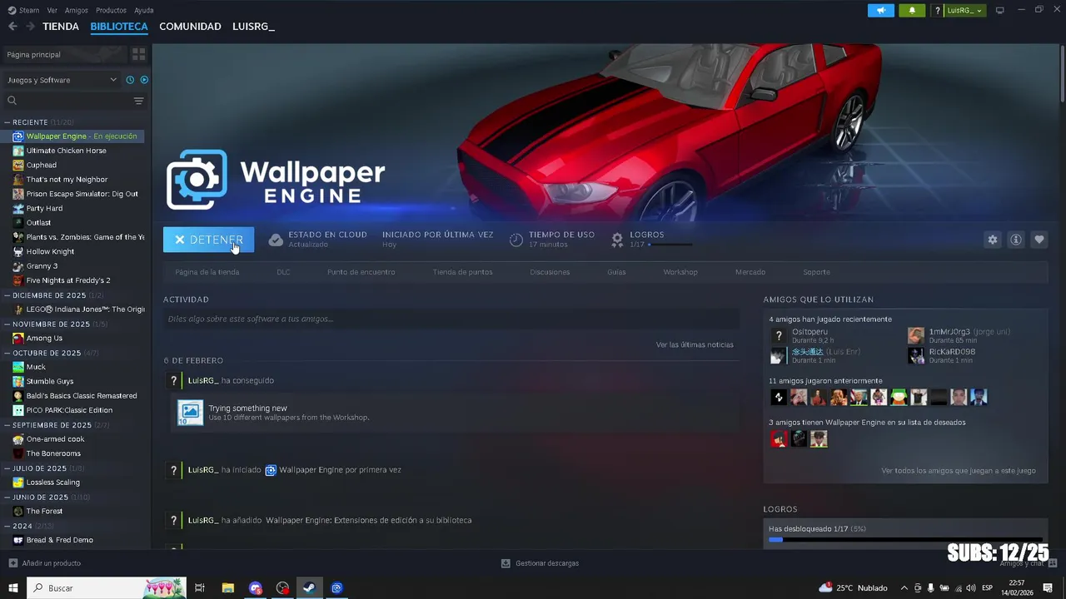Open File Explorer from taskbar

click(227, 587)
